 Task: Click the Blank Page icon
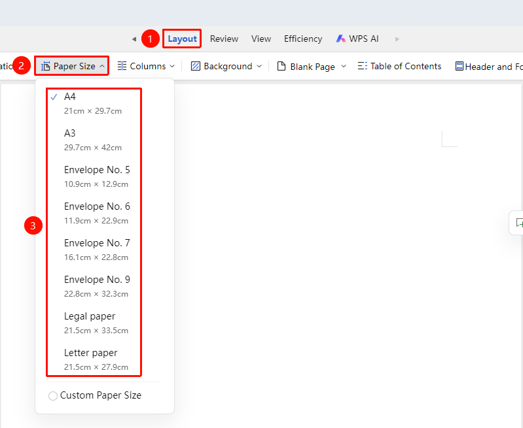point(281,66)
